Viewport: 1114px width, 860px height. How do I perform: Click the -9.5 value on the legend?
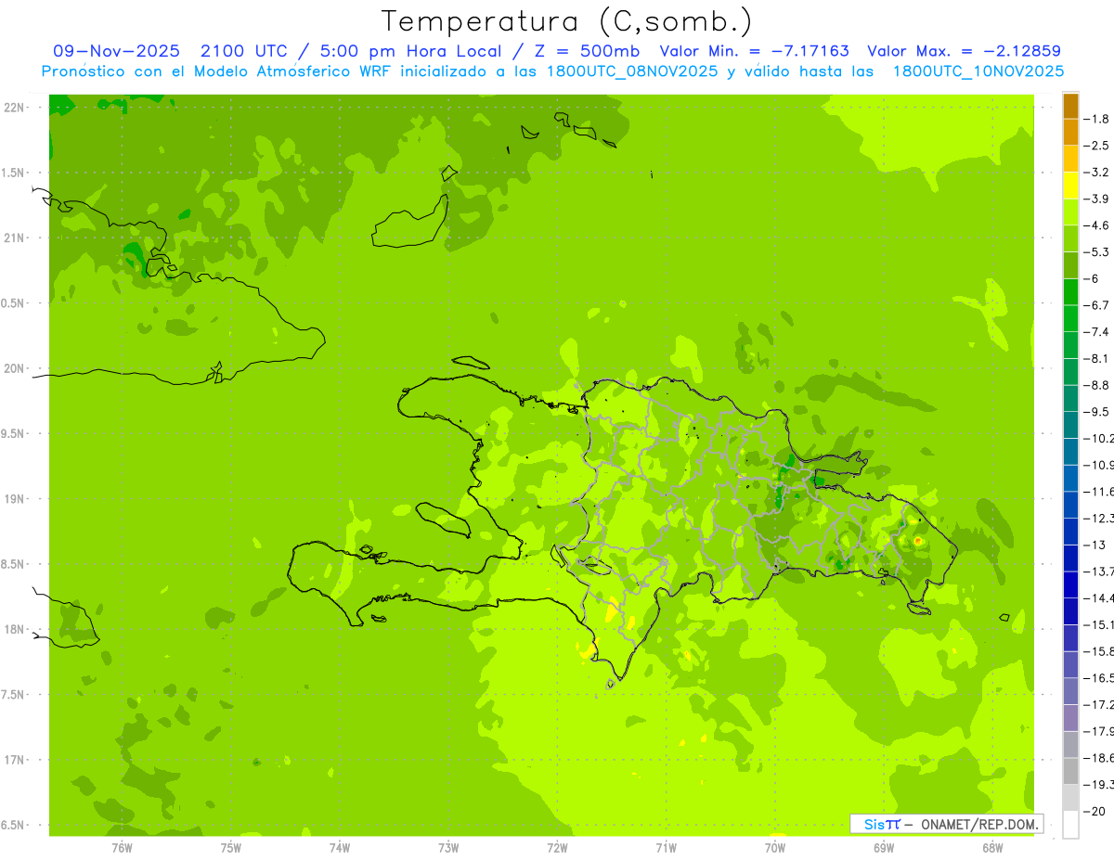pos(1097,412)
